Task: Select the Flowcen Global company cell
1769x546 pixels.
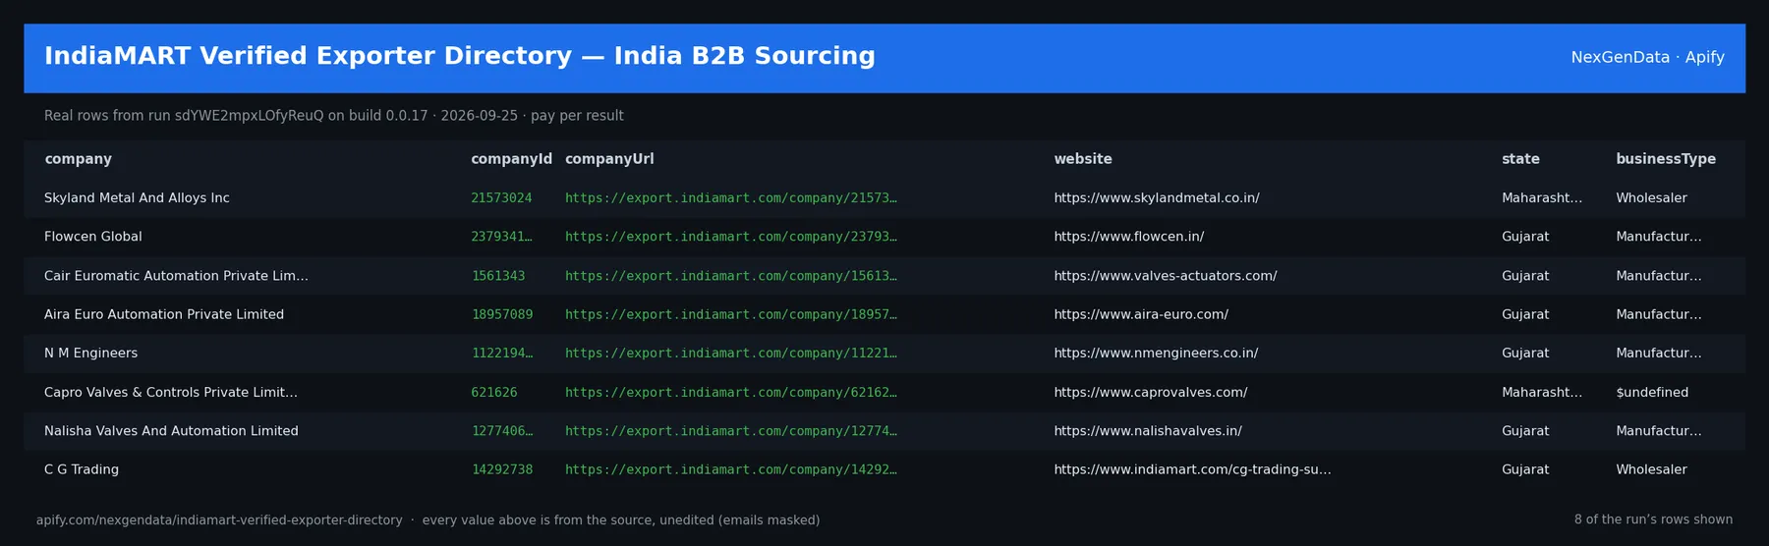Action: tap(93, 237)
